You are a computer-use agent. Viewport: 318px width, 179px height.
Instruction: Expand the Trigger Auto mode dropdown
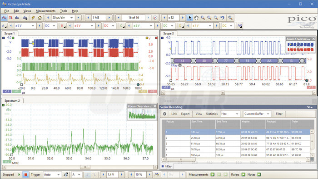tap(52, 174)
